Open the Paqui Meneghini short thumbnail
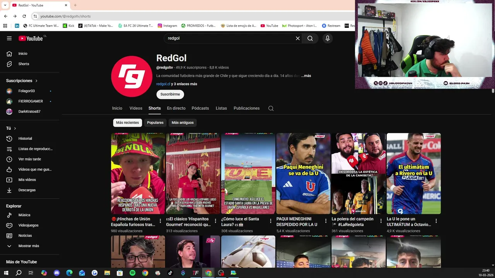The width and height of the screenshot is (495, 278). tap(303, 173)
